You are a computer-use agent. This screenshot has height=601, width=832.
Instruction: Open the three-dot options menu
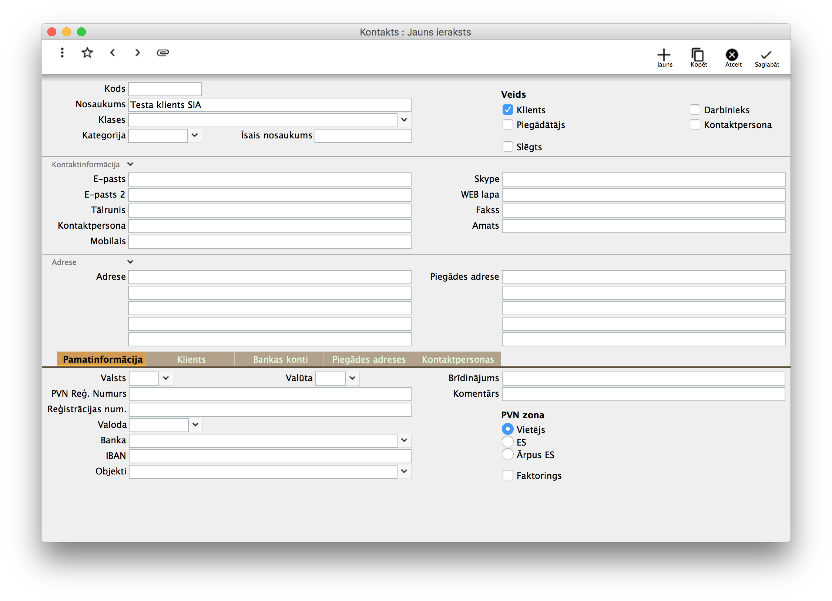click(62, 53)
